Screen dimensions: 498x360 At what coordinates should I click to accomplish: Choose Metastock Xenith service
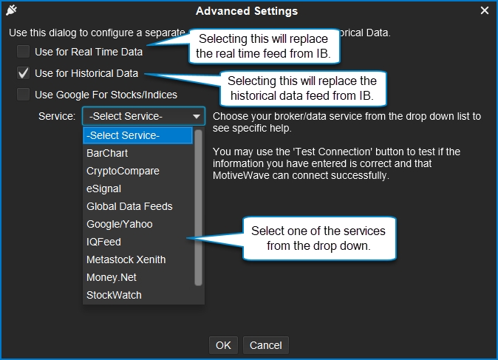138,259
